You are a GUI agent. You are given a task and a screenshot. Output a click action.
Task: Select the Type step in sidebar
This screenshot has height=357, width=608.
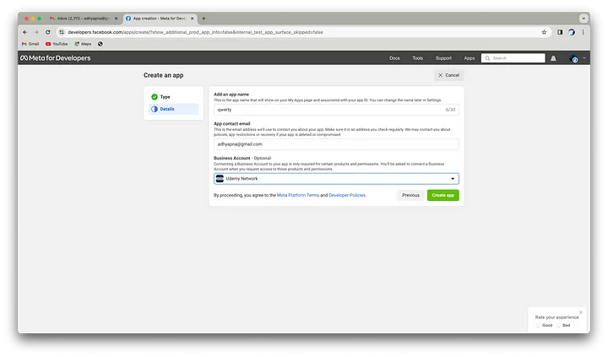point(173,97)
